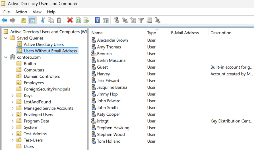Expand the Program Data folder
The width and height of the screenshot is (254, 150).
coord(13,121)
